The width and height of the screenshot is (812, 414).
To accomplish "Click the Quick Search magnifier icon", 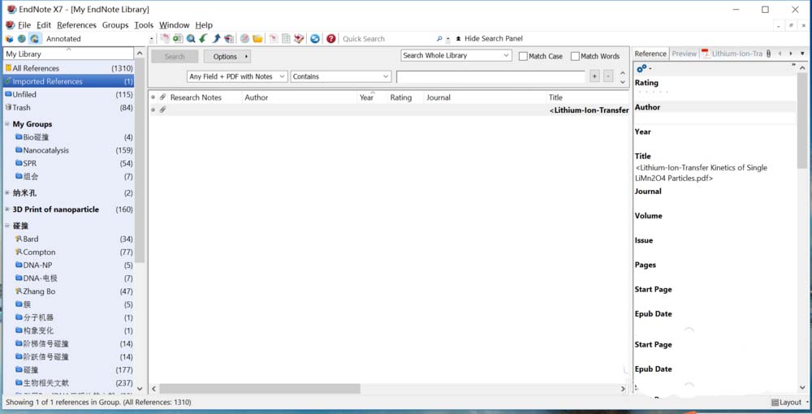I will click(439, 39).
